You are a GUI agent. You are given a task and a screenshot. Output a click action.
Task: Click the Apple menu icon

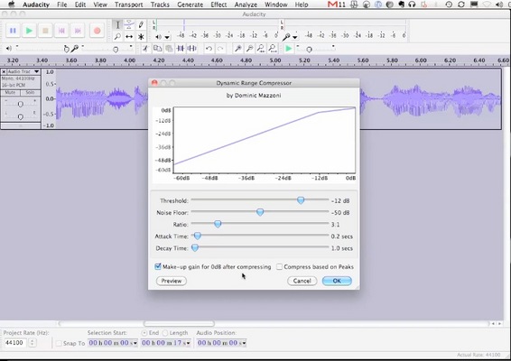point(12,5)
